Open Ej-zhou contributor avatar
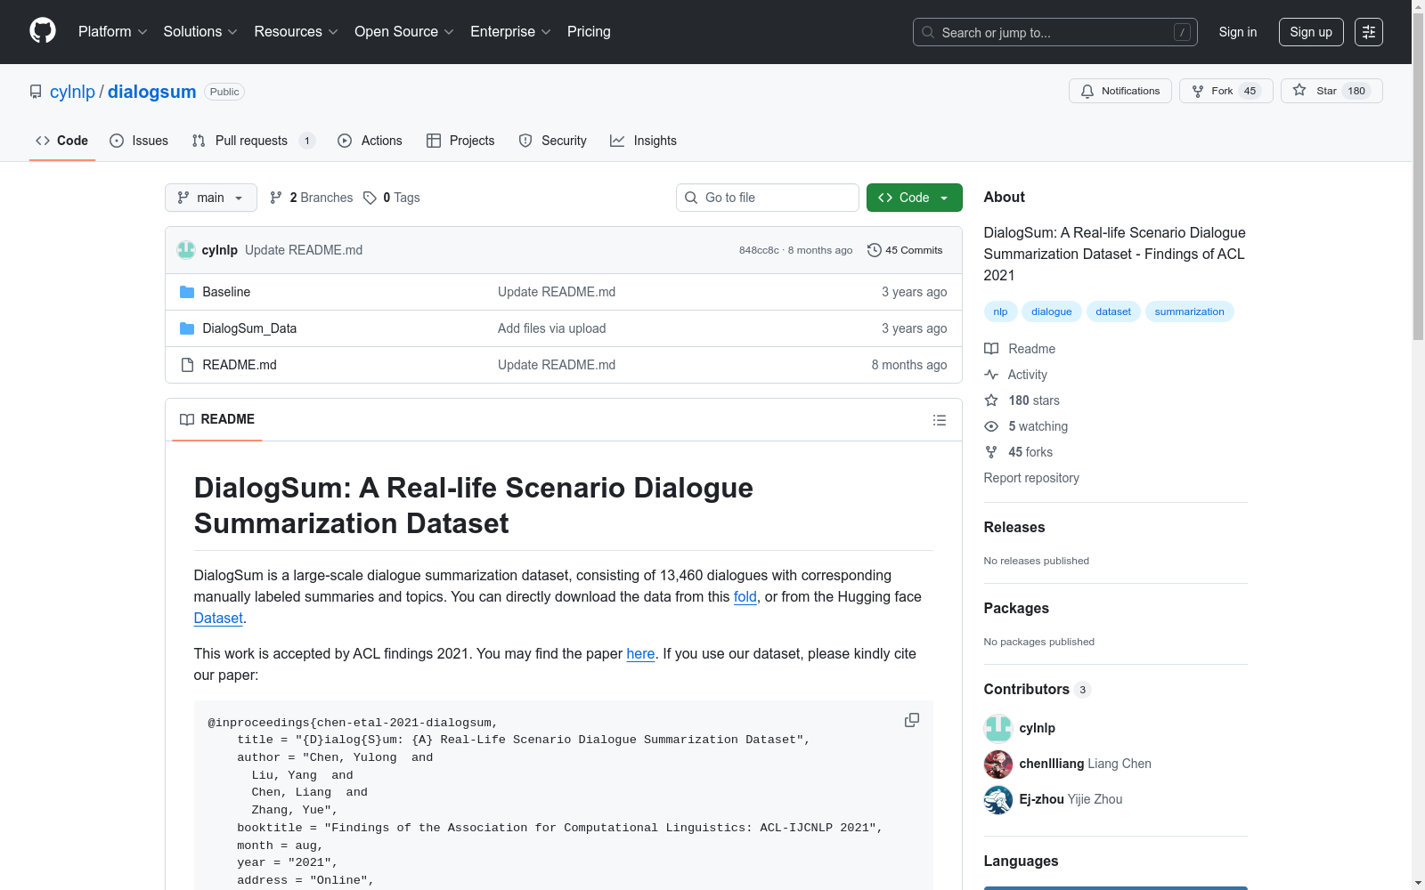 click(998, 799)
